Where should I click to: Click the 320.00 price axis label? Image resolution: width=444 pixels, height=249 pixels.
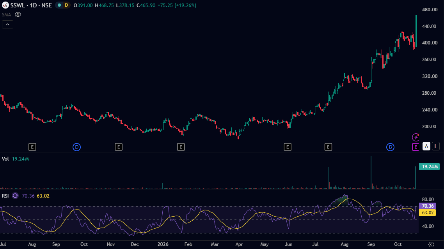tap(430, 76)
